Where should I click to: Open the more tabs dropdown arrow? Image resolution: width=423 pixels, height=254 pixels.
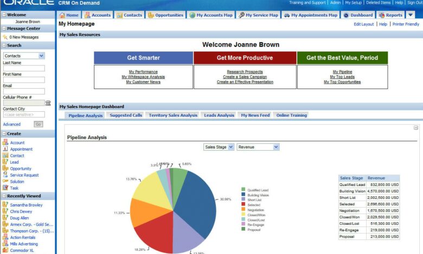click(411, 15)
